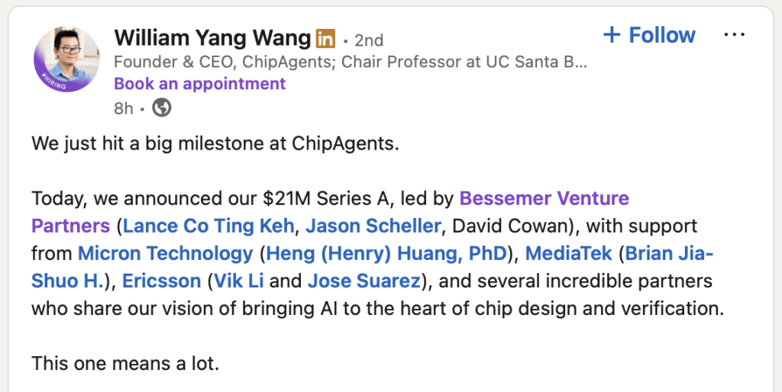Click the LinkedIn badge icon beside name
Viewport: 782px width, 392px height.
click(x=325, y=37)
